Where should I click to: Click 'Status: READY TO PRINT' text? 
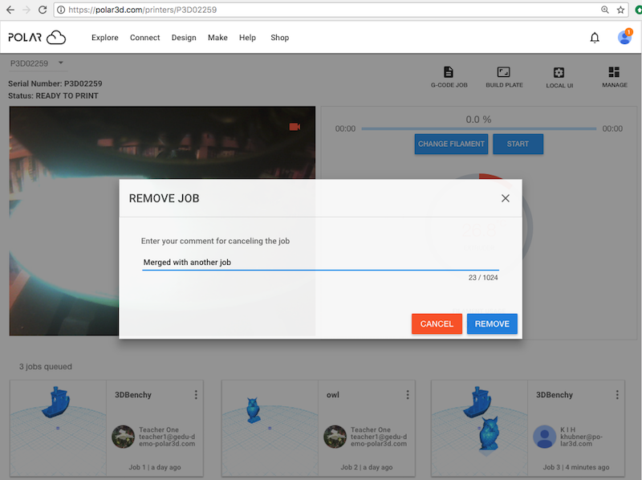tap(53, 96)
